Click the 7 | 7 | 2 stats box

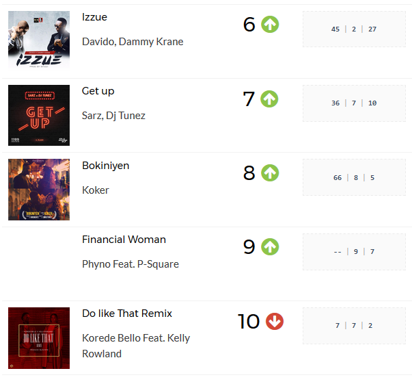pos(354,326)
